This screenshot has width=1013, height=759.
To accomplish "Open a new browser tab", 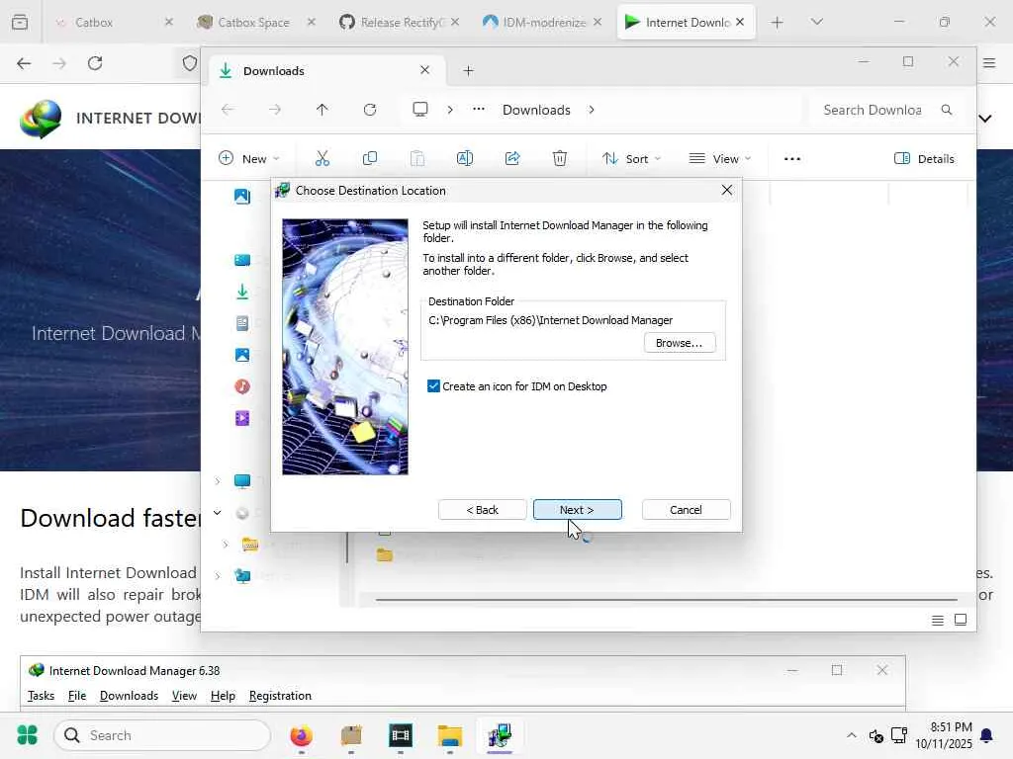I will 778,23.
